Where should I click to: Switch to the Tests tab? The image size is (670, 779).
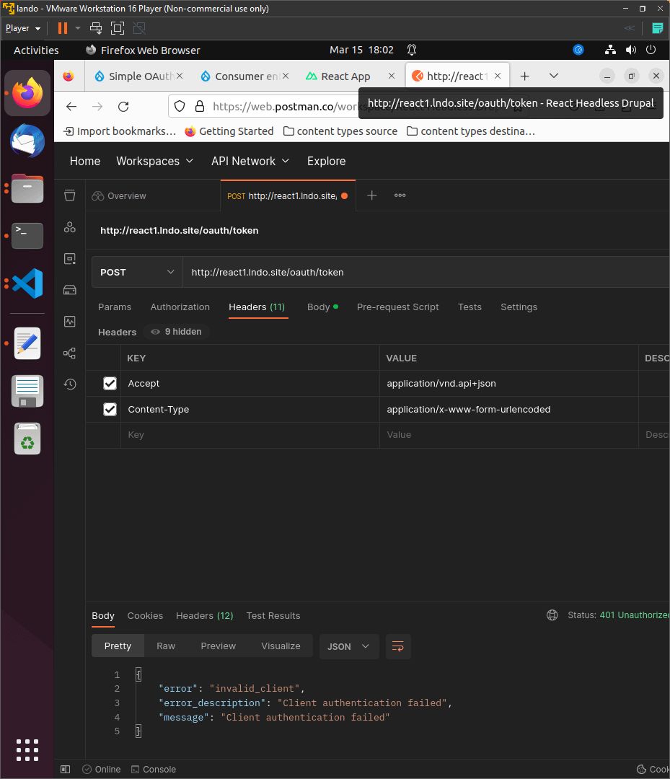pos(470,307)
